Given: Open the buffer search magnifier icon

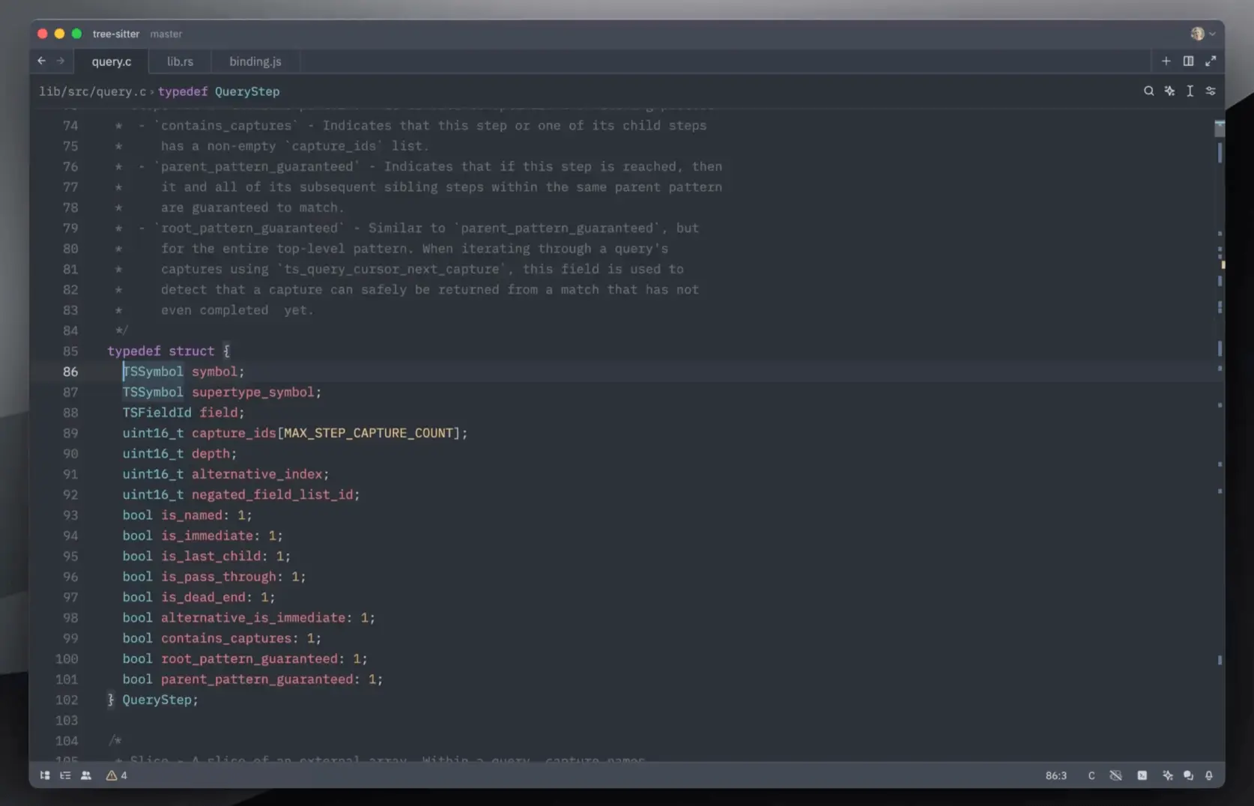Looking at the screenshot, I should tap(1148, 91).
